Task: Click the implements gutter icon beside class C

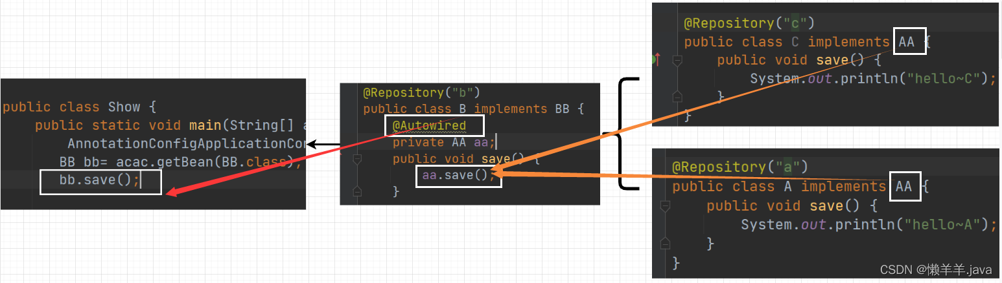Action: pyautogui.click(x=657, y=60)
